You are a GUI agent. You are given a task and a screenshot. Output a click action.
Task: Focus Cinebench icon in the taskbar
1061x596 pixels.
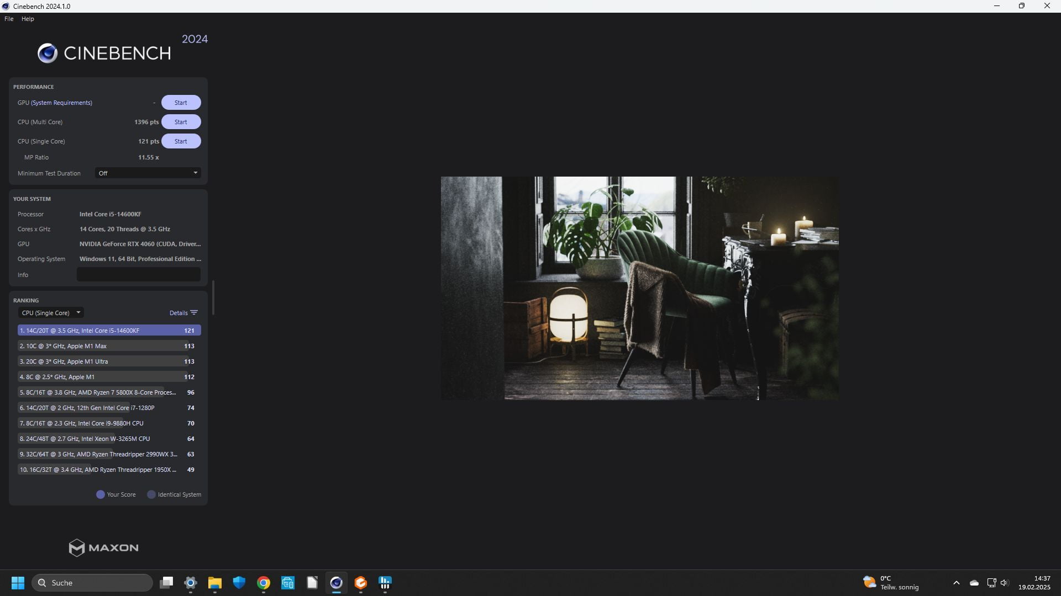tap(337, 583)
